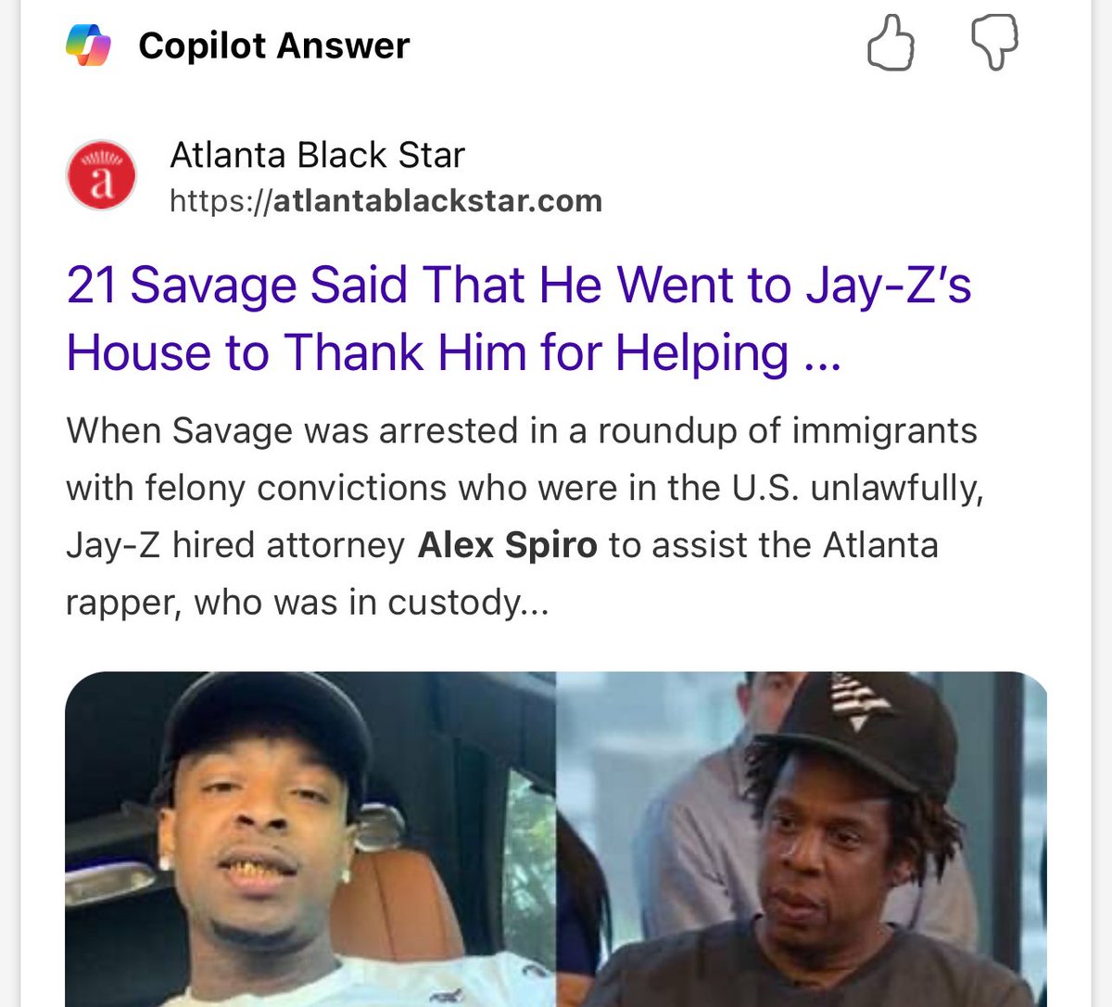Screen dimensions: 1112x1007
Task: Open the left photo of man in car
Action: 310,839
